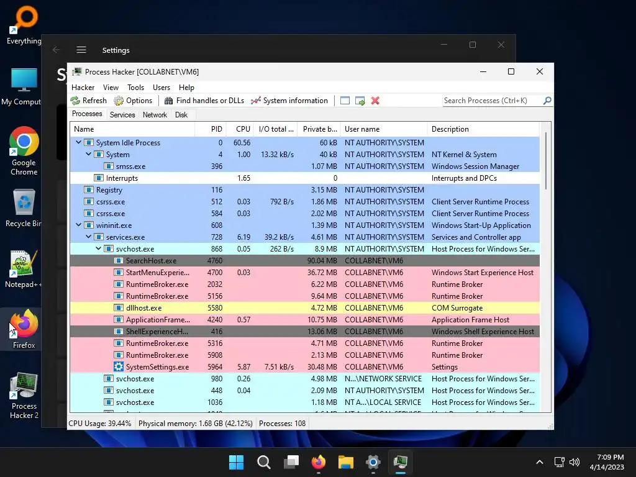
Task: Open Options from the toolbar
Action: click(x=133, y=101)
